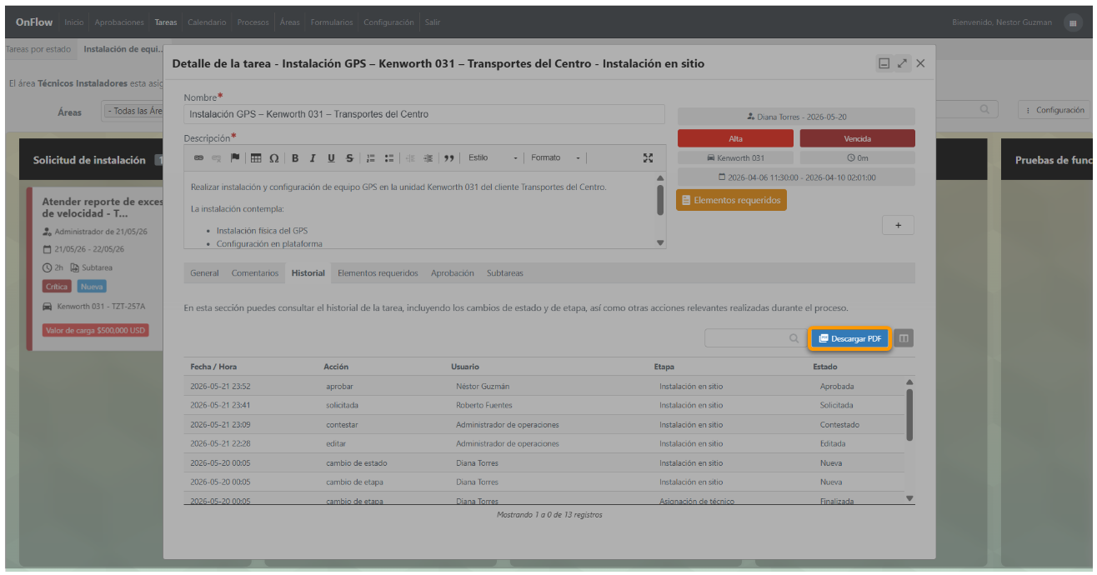Insert a table in description editor
This screenshot has height=575, width=1097.
point(256,157)
